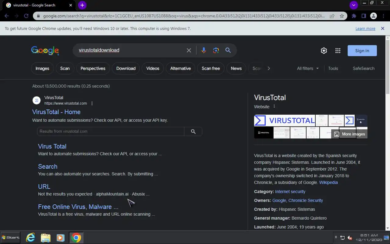Image resolution: width=390 pixels, height=244 pixels.
Task: Open the Google apps grid
Action: [x=338, y=51]
